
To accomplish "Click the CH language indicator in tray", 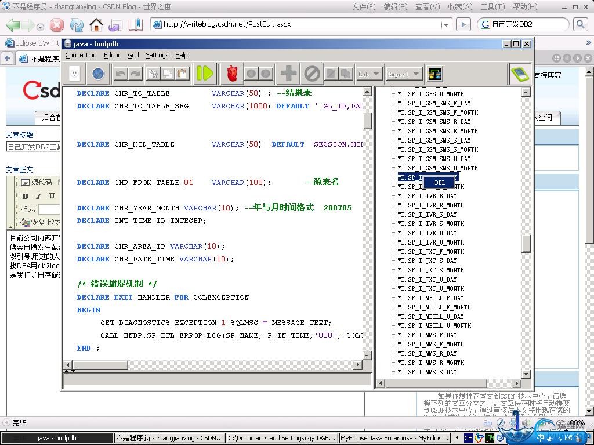I will (468, 438).
